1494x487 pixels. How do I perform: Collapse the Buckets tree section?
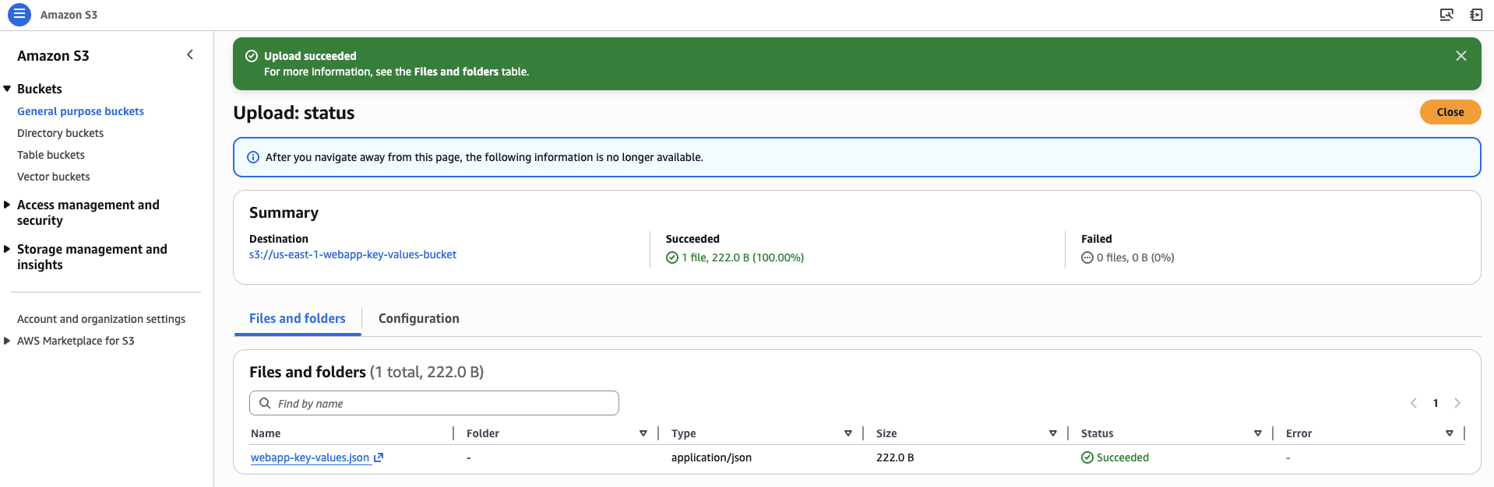click(7, 89)
